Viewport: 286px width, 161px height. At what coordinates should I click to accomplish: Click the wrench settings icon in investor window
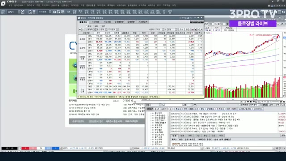202,30
